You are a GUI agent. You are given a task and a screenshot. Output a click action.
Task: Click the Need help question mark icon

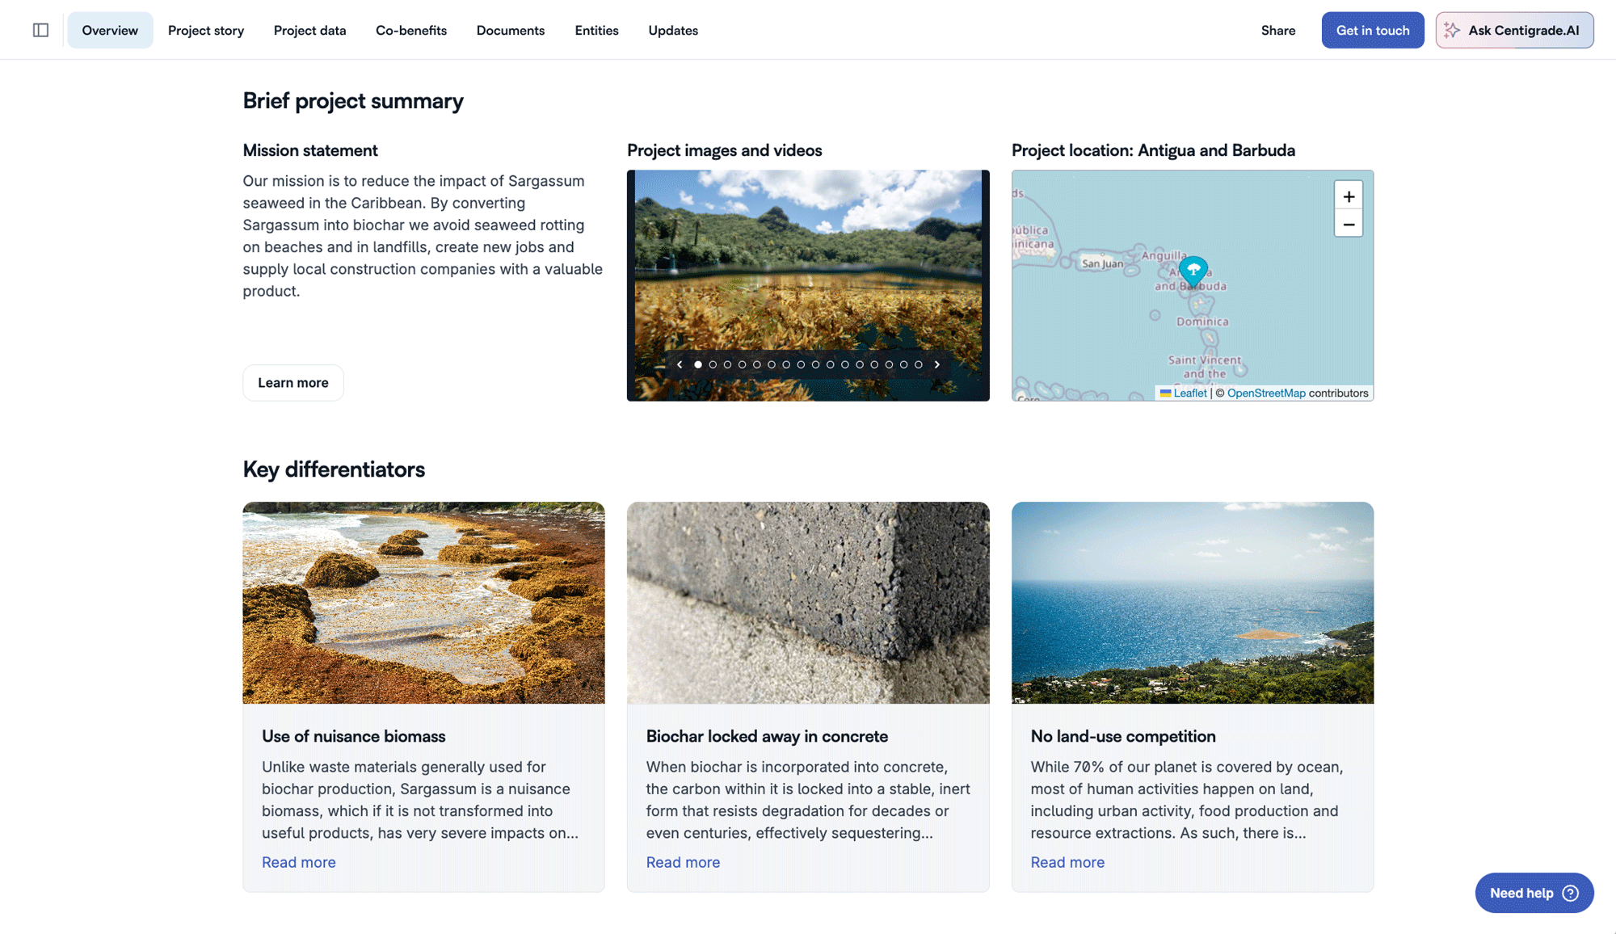coord(1570,893)
